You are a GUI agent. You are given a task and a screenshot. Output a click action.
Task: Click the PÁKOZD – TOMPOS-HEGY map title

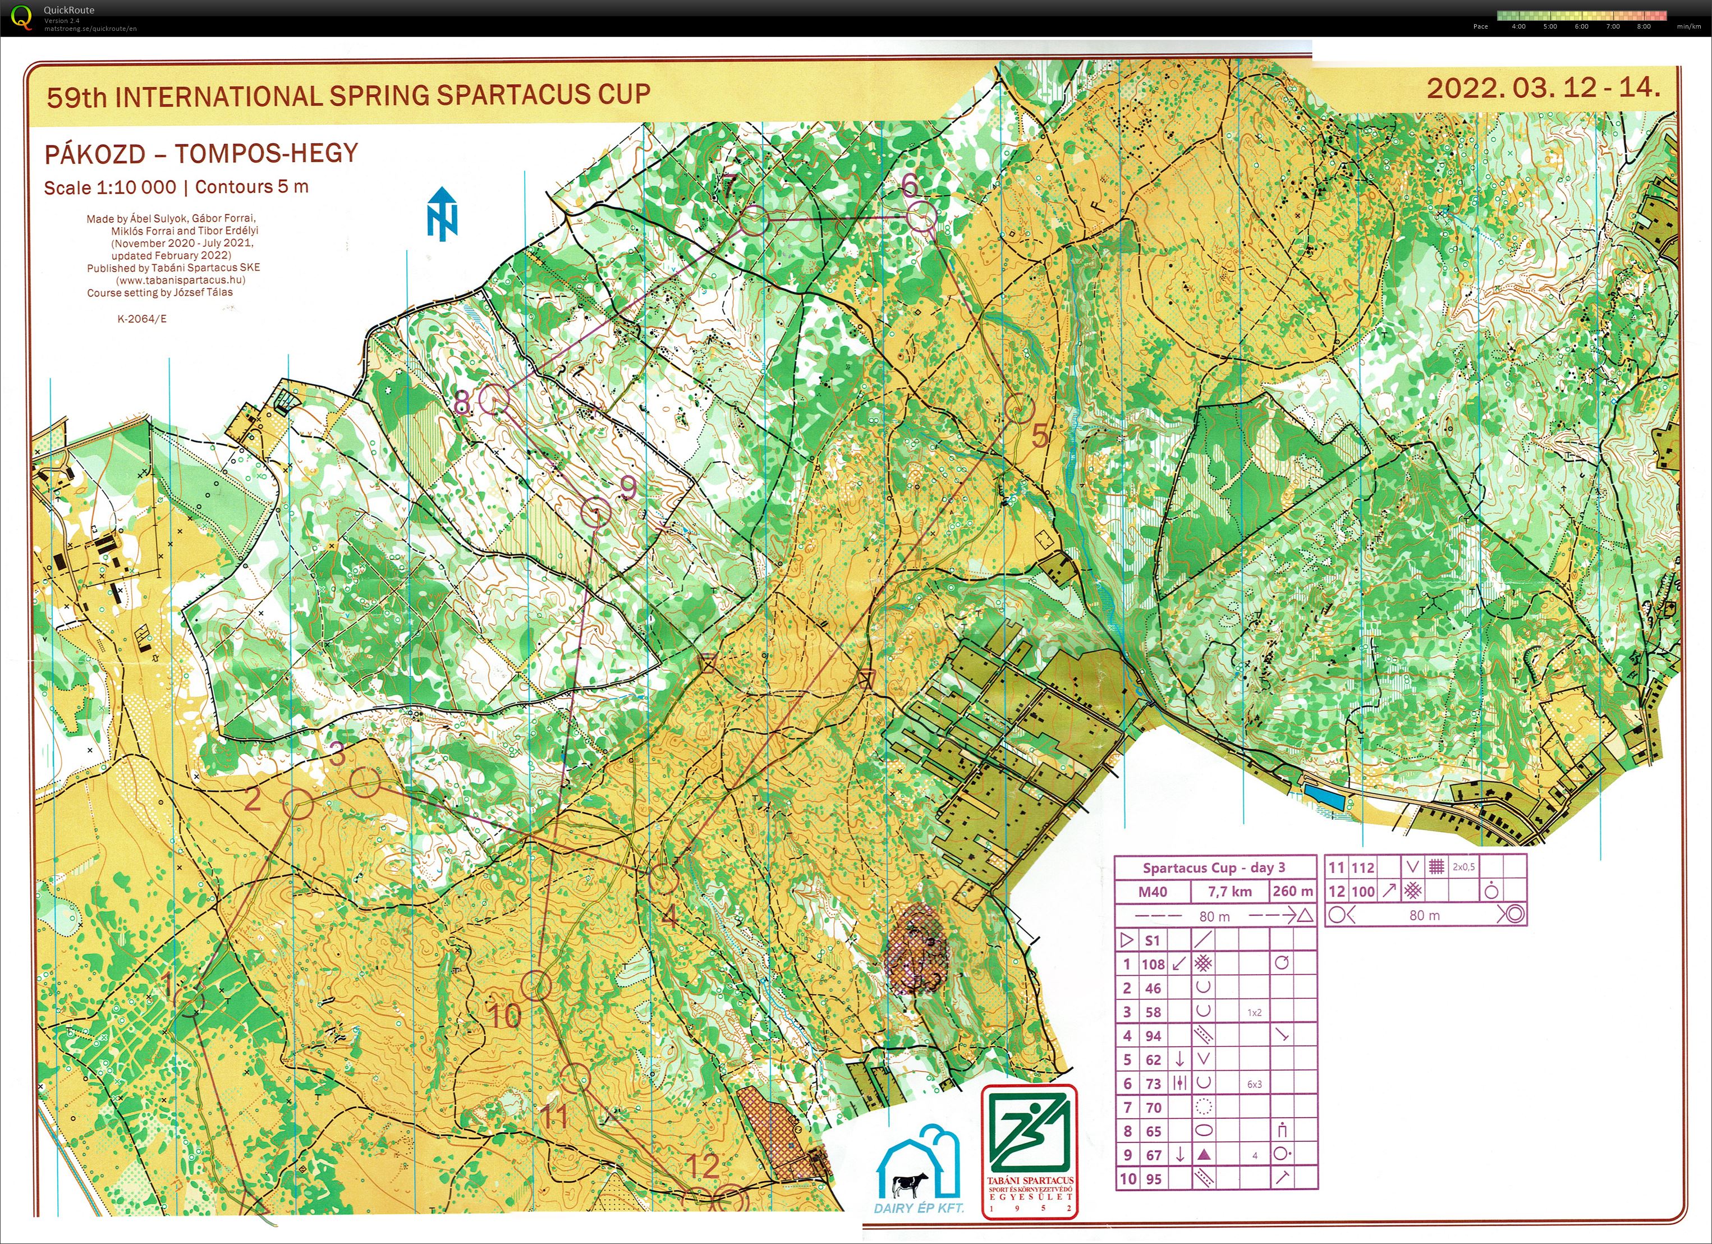click(x=201, y=154)
